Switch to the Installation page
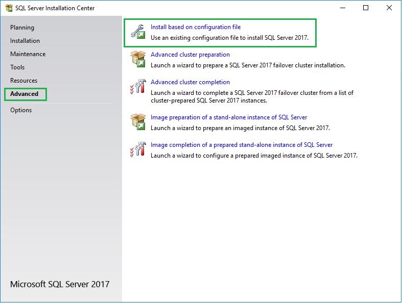 (x=25, y=41)
